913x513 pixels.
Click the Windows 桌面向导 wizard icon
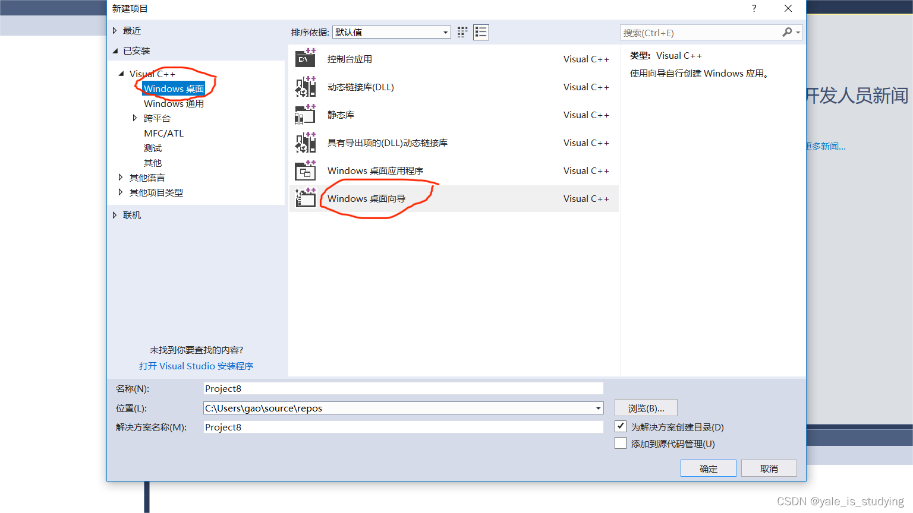tap(306, 198)
